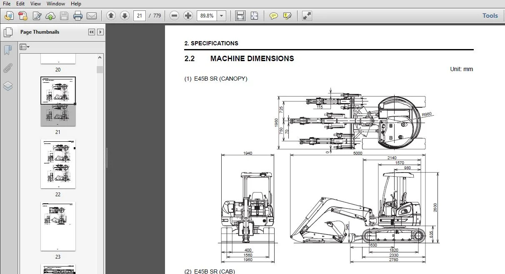Open the zoom level dropdown arrow
The width and height of the screenshot is (505, 274).
click(221, 16)
